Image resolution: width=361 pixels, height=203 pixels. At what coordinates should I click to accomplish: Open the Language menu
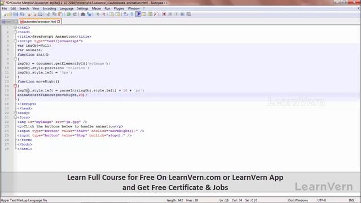click(67, 8)
